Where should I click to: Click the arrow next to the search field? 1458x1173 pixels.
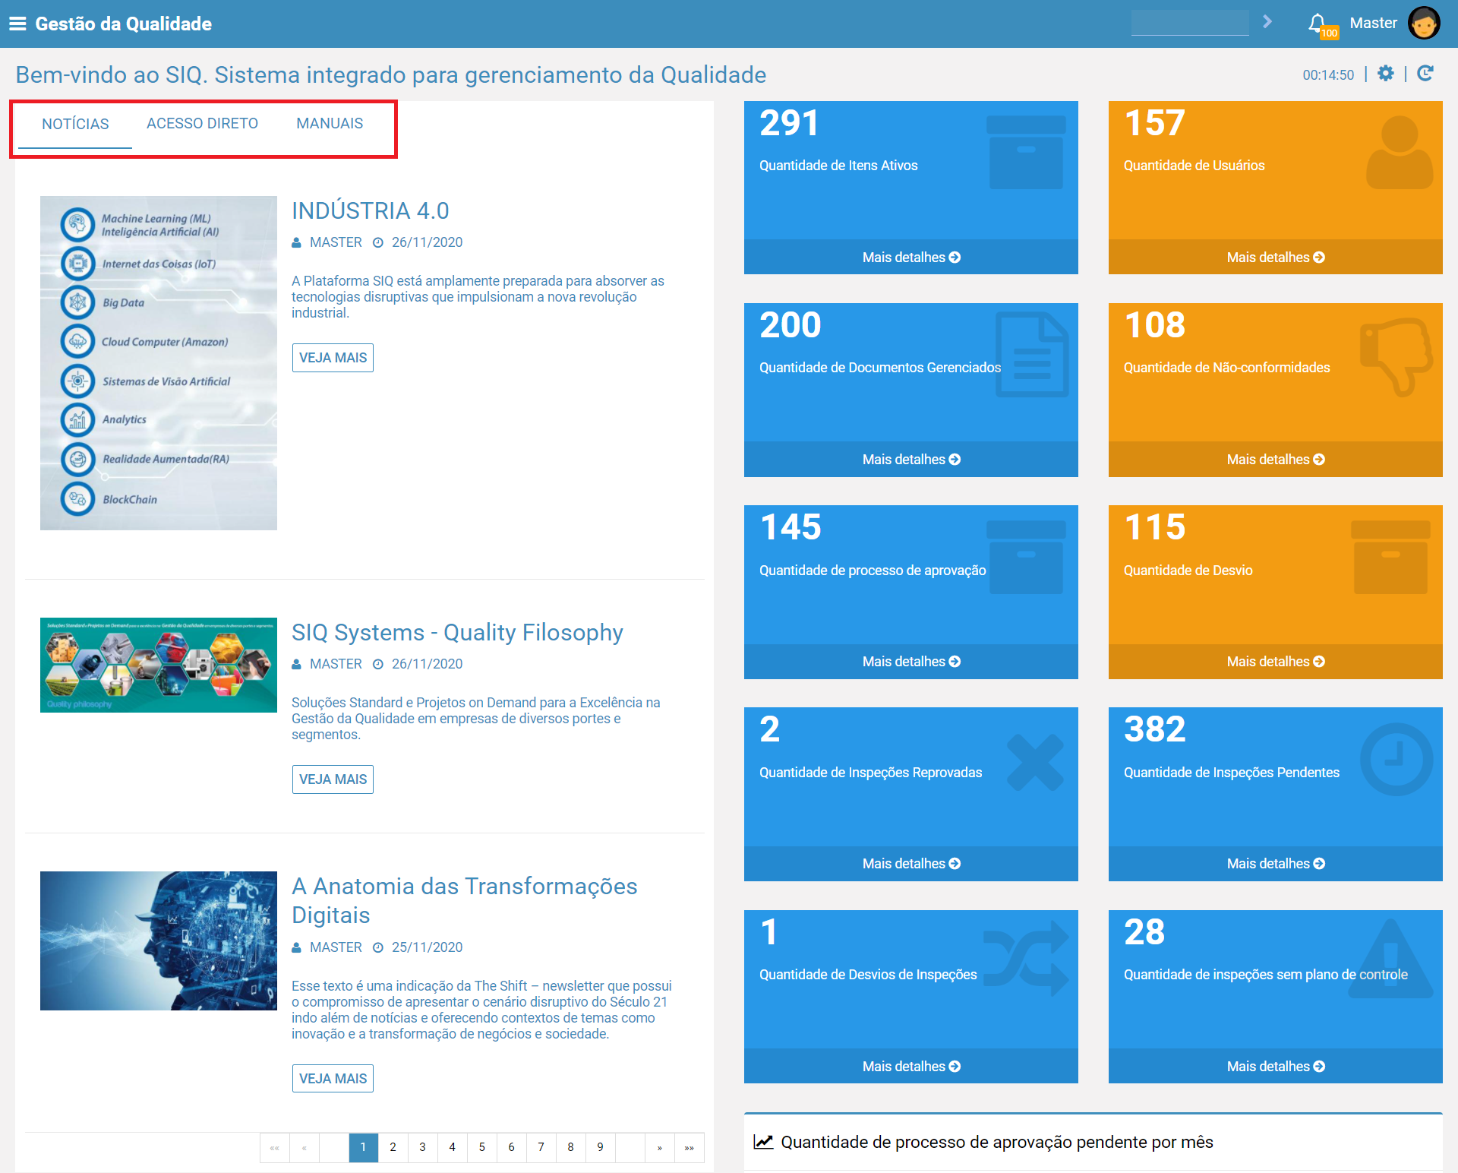[x=1267, y=22]
